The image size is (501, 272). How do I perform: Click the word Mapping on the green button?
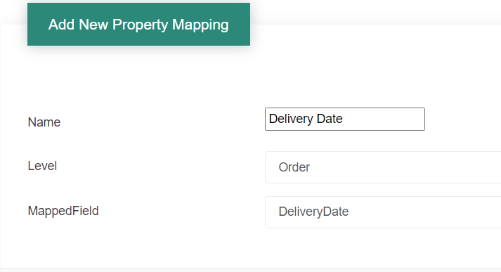200,25
